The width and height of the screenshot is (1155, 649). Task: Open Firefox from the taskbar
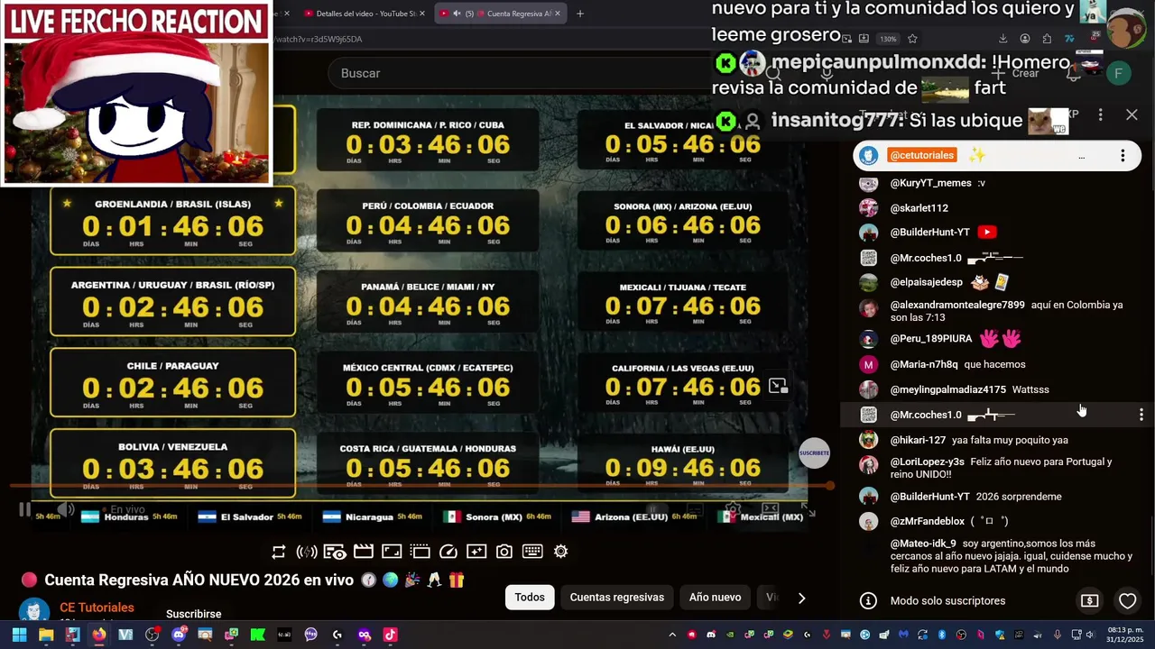(x=98, y=635)
